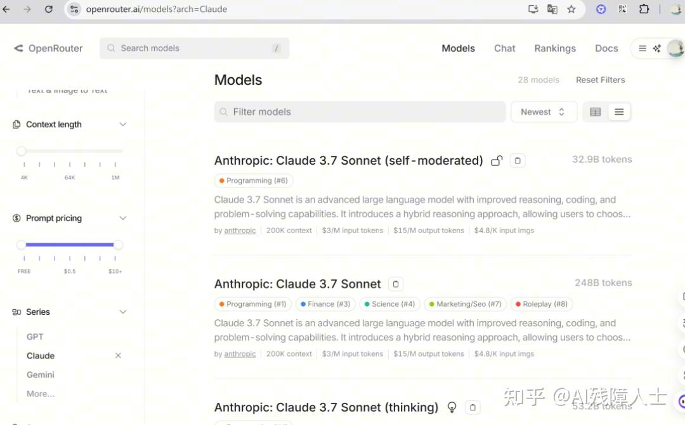Screen dimensions: 685x425
Task: Click the 32.9B tokens text
Action: [602, 159]
